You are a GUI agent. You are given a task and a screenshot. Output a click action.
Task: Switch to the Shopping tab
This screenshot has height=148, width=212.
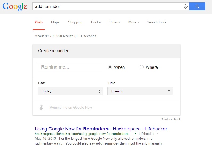[75, 22]
